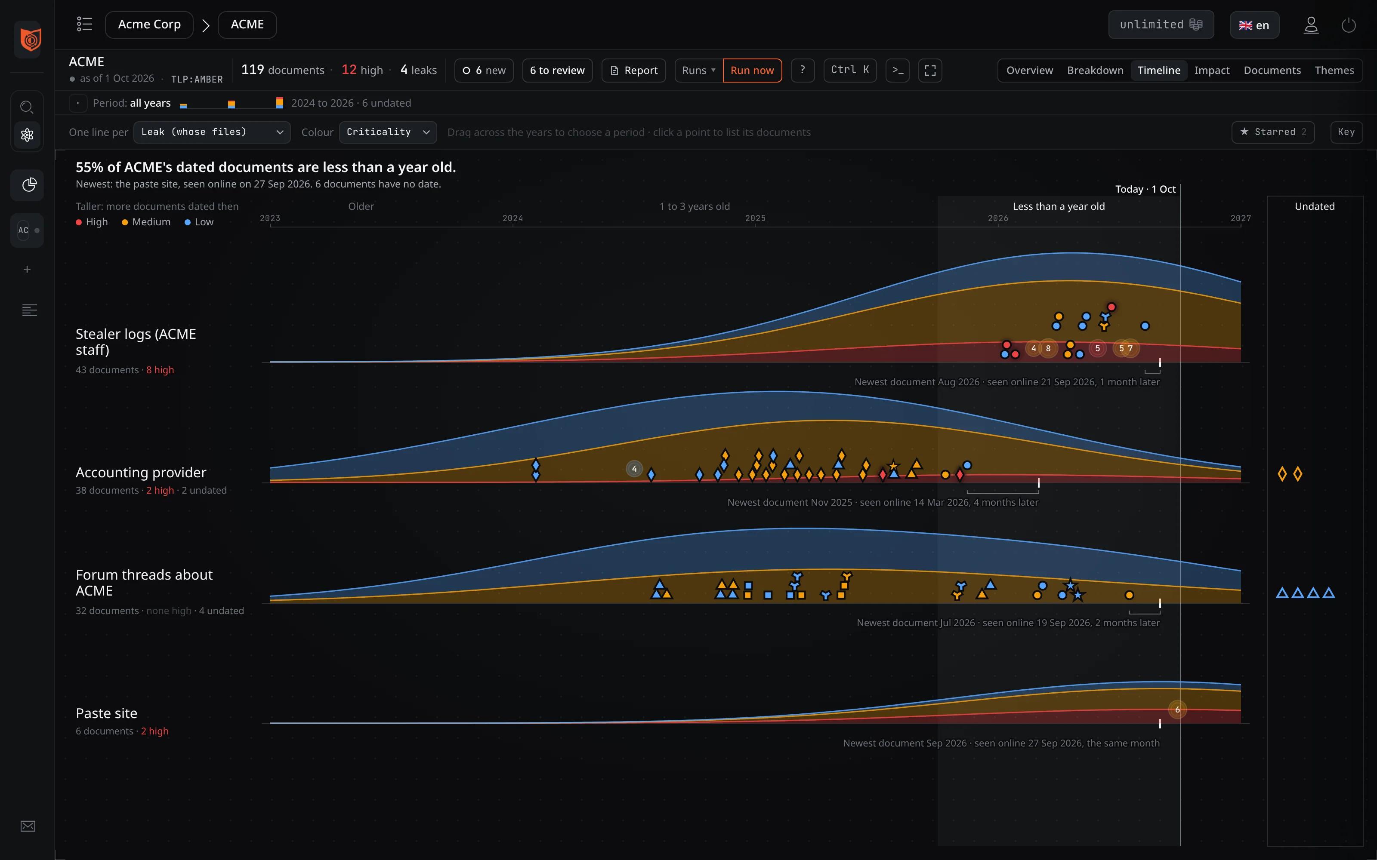
Task: Open the search icon in the sidebar
Action: tap(27, 107)
